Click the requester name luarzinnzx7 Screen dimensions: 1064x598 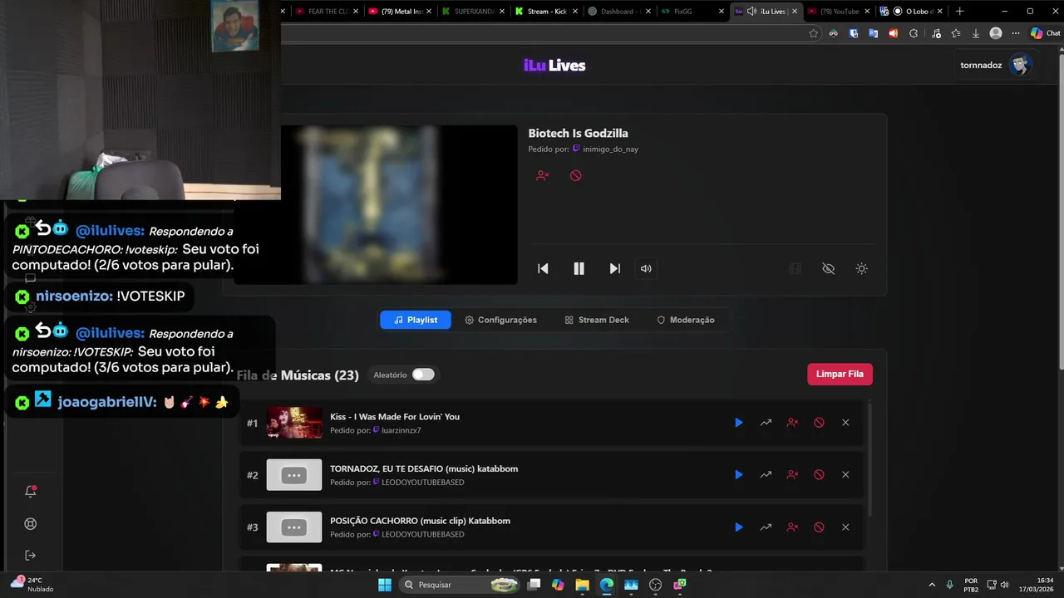(x=401, y=430)
